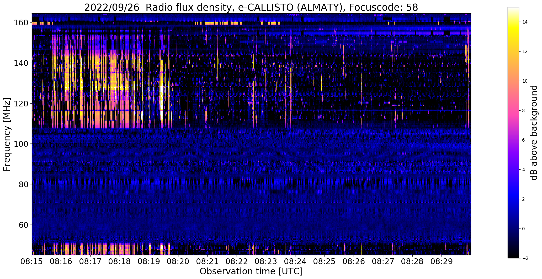542x279 pixels.
Task: Click the 08:18 time tick label
Action: tap(120, 261)
